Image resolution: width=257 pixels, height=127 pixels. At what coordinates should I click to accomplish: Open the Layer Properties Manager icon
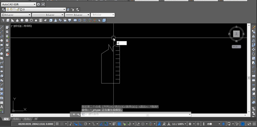(3, 10)
